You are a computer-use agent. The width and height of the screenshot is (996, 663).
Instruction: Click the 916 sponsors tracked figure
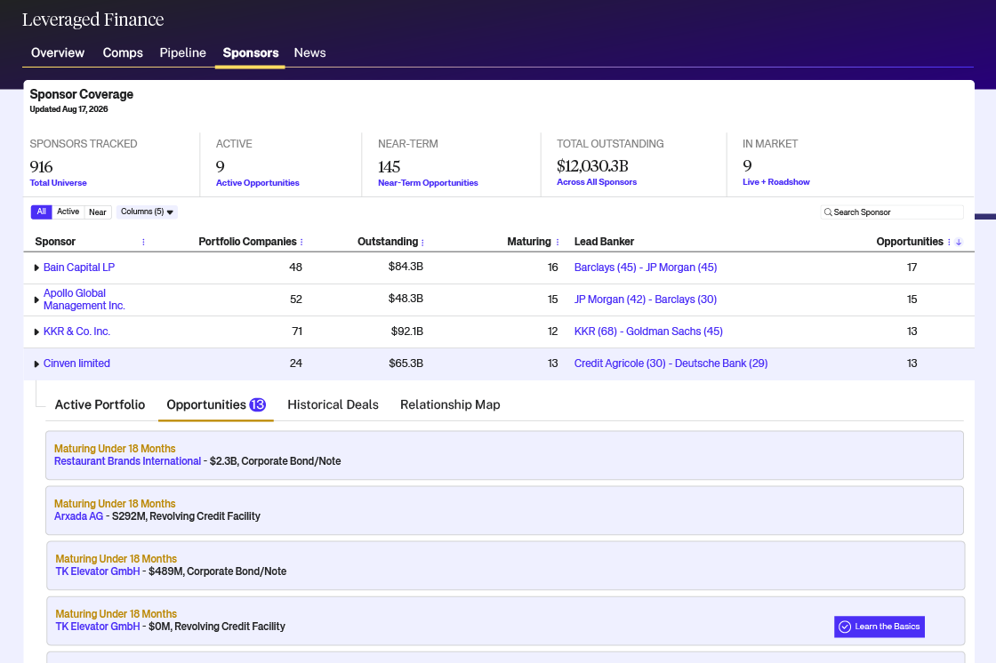pos(41,167)
